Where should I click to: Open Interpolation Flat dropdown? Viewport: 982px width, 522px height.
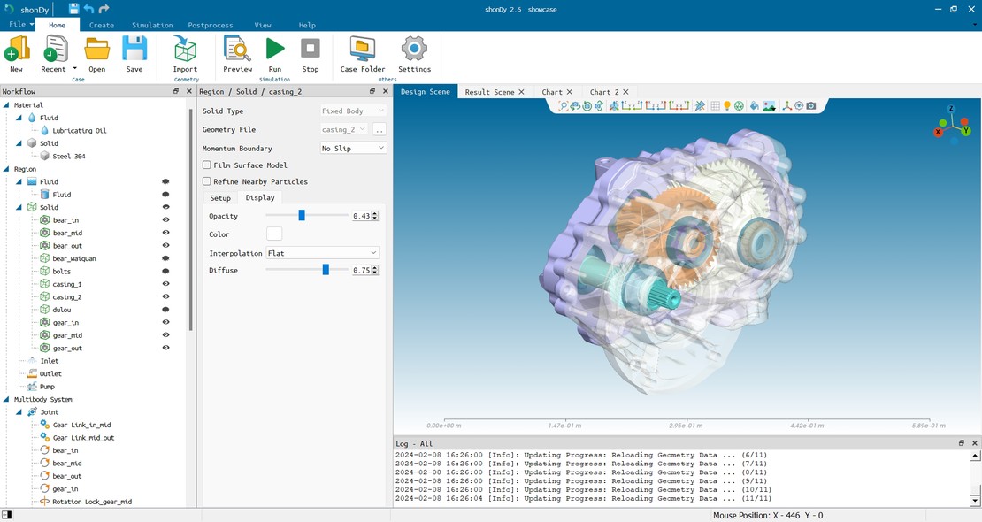323,253
